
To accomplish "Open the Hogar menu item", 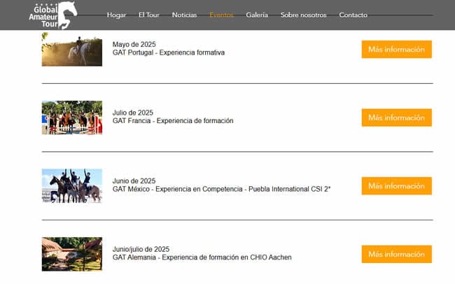I will click(x=116, y=15).
